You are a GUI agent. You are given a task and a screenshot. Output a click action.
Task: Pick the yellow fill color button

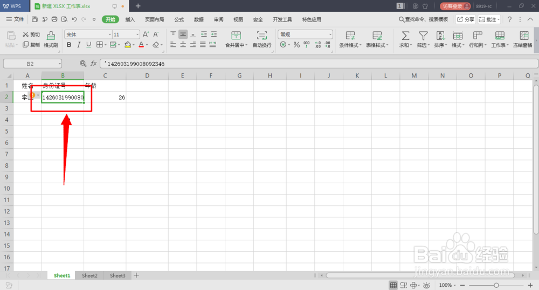coord(128,45)
